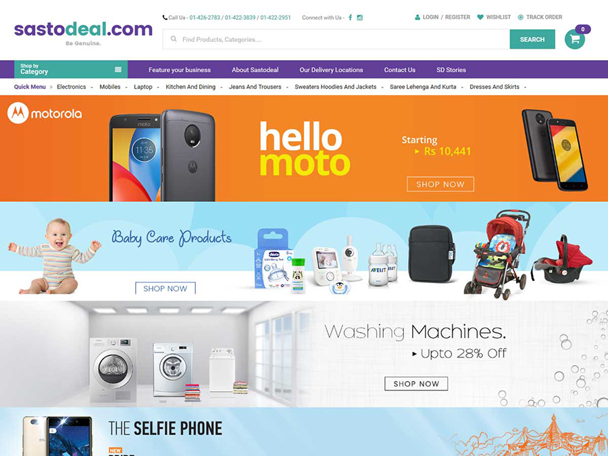The image size is (608, 456).
Task: Click the wishlist heart icon
Action: click(x=480, y=17)
